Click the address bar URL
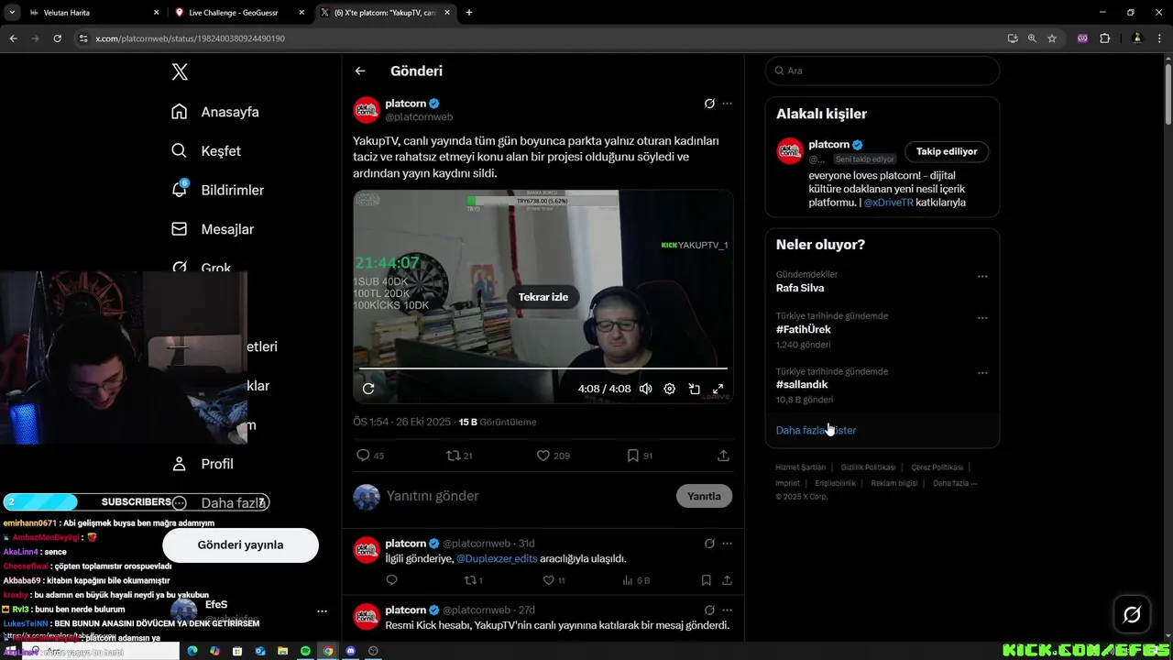The width and height of the screenshot is (1173, 660). (191, 38)
